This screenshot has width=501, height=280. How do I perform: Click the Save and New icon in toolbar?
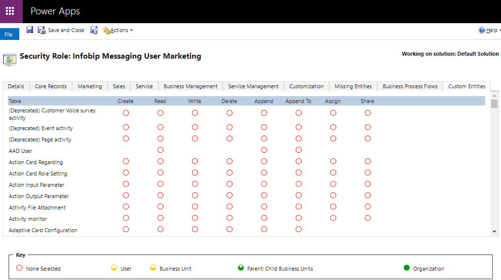pos(94,30)
